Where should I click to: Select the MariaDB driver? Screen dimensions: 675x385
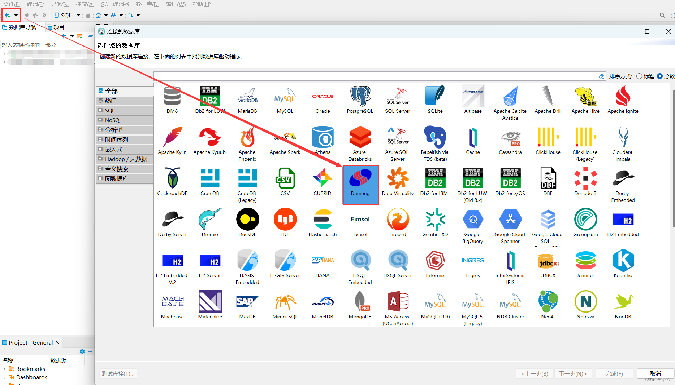click(247, 100)
